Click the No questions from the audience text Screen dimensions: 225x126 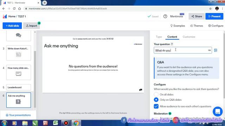click(93, 66)
